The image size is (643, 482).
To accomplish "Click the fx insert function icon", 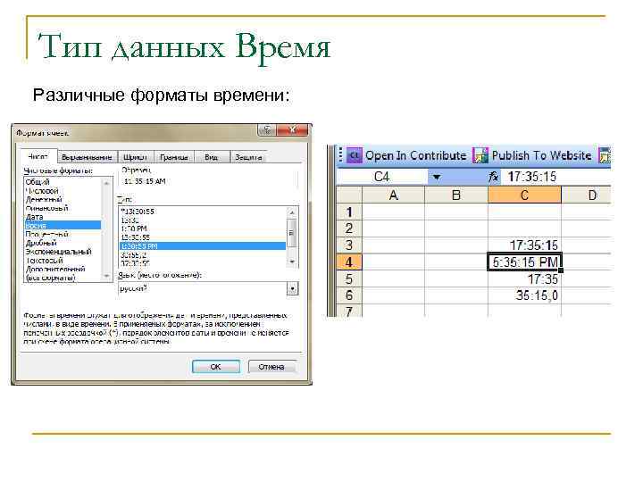I will [493, 177].
